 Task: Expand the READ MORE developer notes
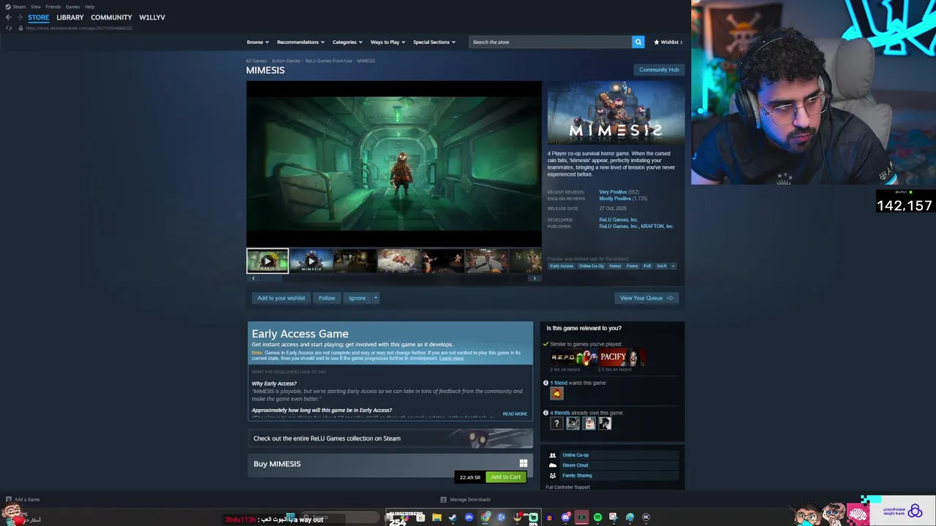click(x=515, y=413)
